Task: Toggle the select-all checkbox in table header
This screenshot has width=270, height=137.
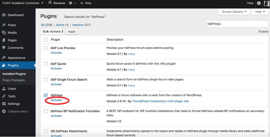Action: 46,40
